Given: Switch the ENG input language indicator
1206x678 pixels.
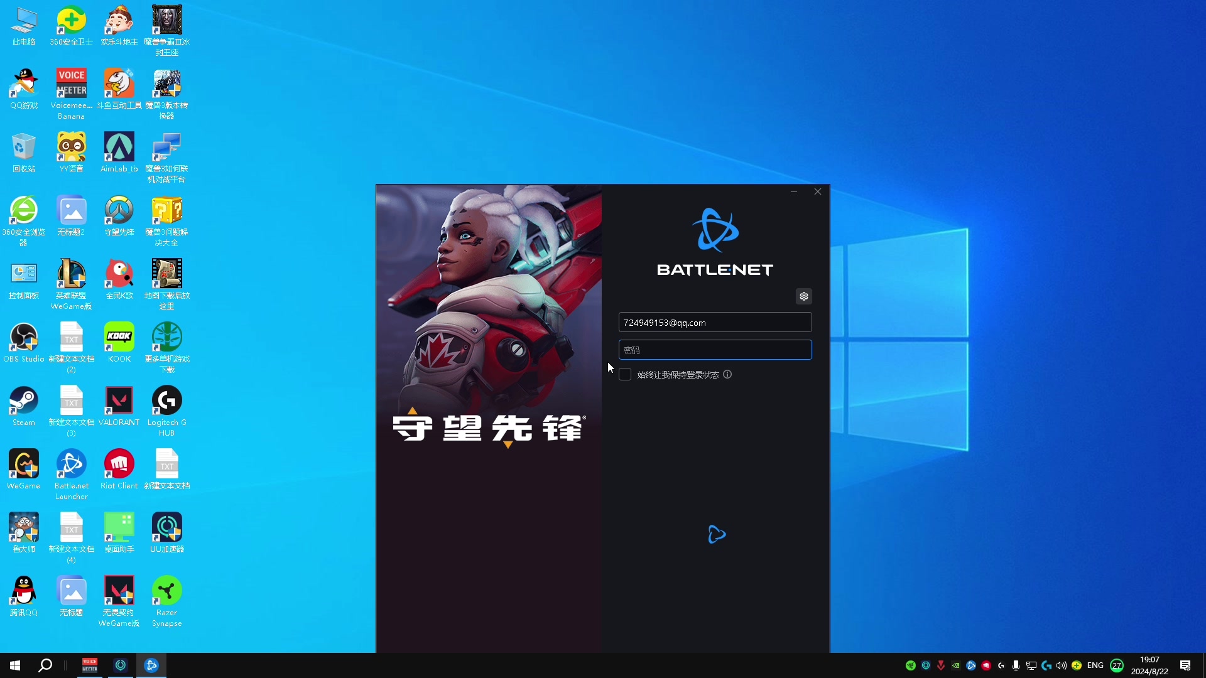Looking at the screenshot, I should pos(1095,665).
